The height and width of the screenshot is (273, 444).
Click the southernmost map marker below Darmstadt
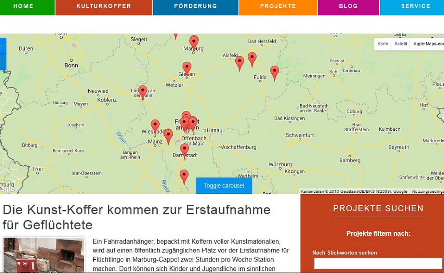coord(184,176)
